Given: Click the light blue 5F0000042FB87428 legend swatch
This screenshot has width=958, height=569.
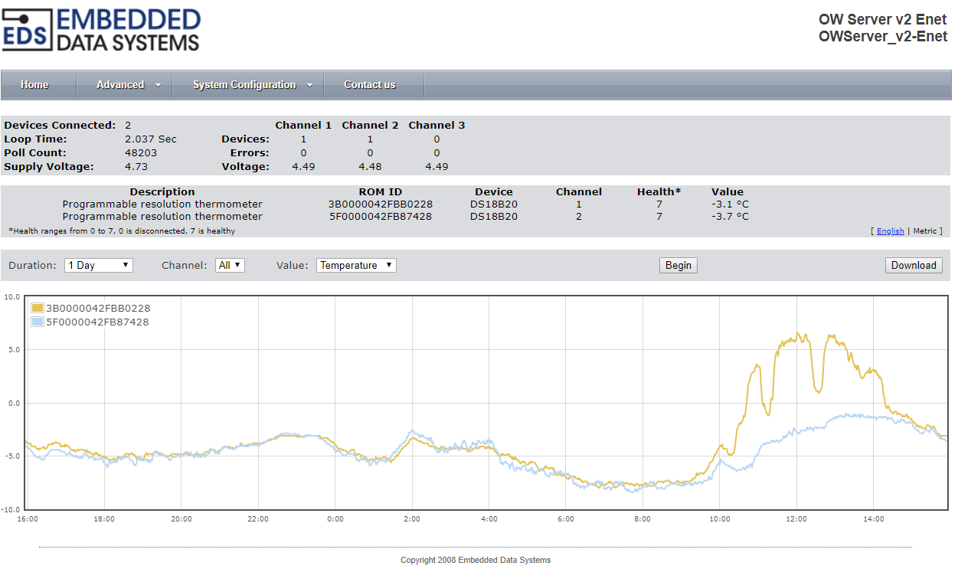Looking at the screenshot, I should tap(38, 322).
